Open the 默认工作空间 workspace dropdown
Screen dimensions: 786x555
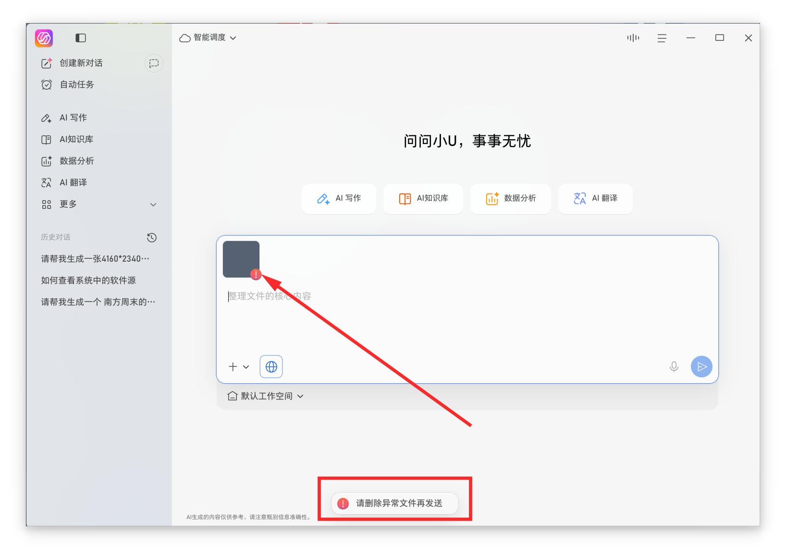point(266,396)
